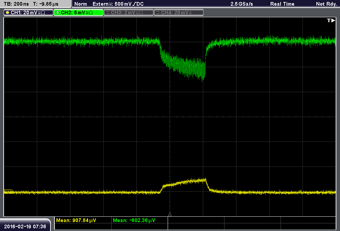Change the Norm trigger mode
This screenshot has height=231, width=340.
click(81, 4)
